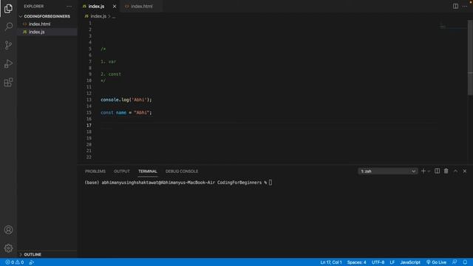The width and height of the screenshot is (473, 266).
Task: Focus the terminal prompt input
Action: (x=270, y=183)
